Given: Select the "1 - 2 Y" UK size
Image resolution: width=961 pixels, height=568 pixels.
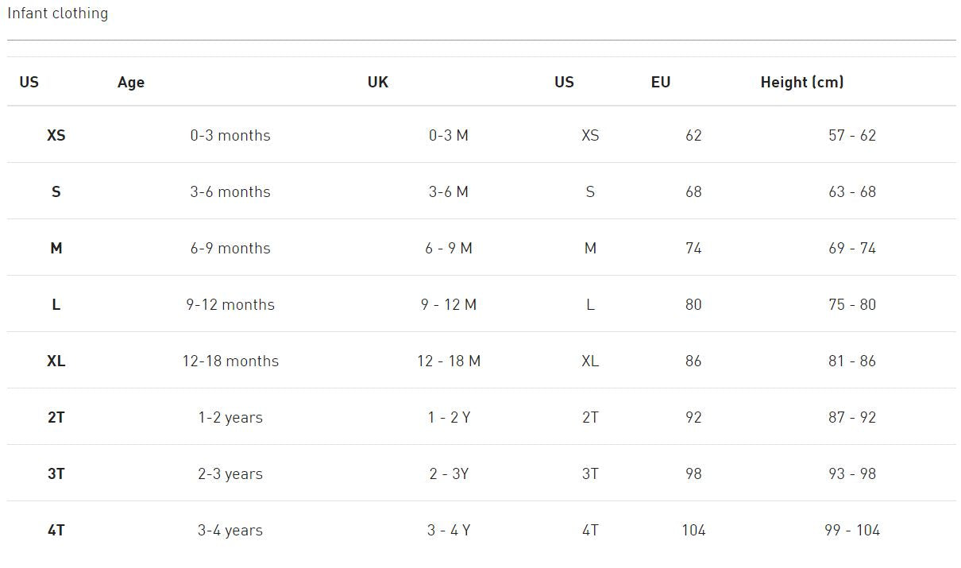Looking at the screenshot, I should [x=449, y=418].
